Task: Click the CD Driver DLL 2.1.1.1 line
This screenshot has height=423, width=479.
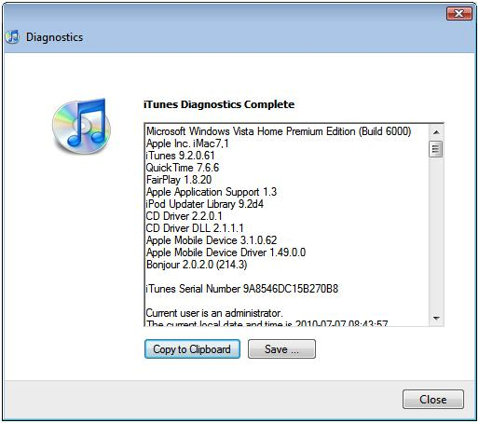Action: click(195, 228)
